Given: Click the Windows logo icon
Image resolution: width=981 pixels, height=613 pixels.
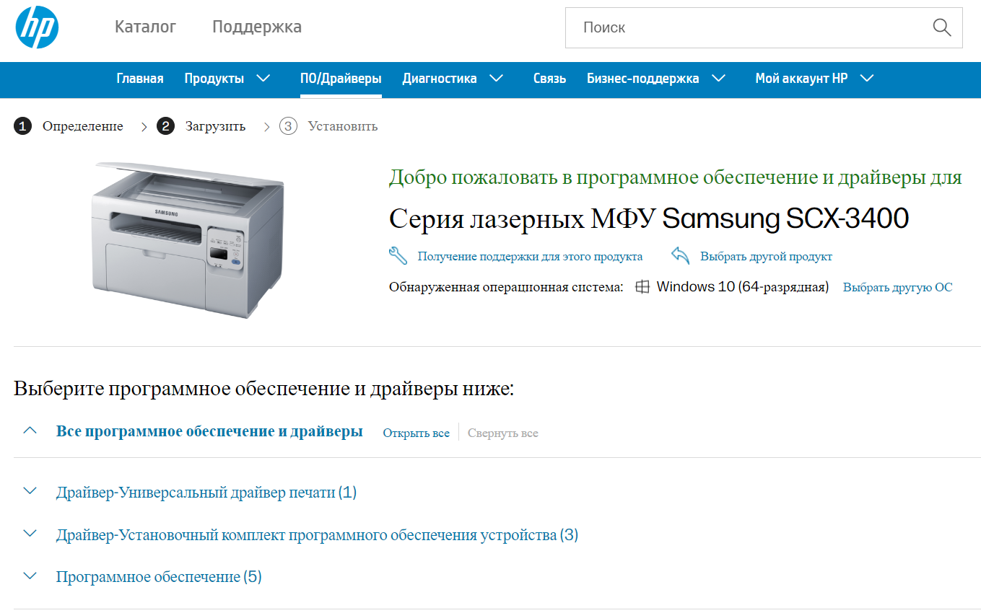Looking at the screenshot, I should (x=642, y=287).
